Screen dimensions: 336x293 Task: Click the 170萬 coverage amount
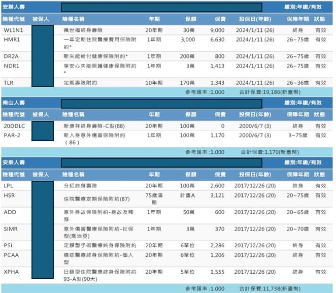click(187, 83)
